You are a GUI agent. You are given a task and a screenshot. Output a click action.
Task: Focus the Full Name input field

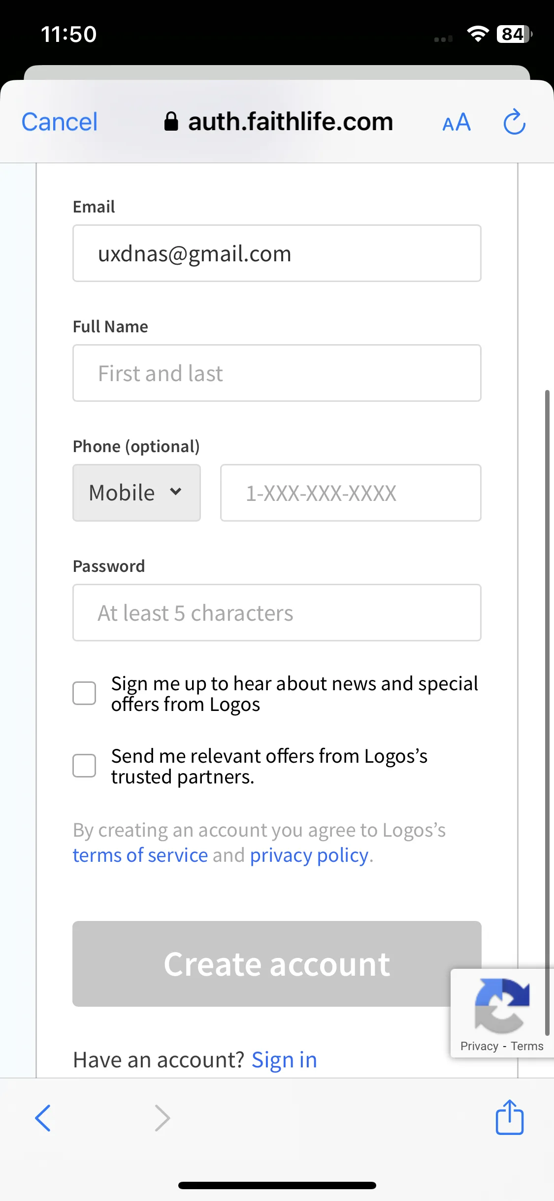[277, 373]
